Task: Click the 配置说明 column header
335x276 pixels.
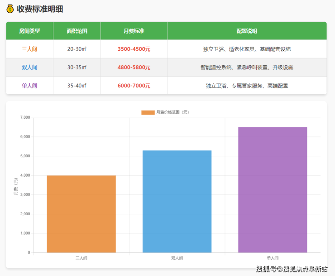Action: coord(247,31)
